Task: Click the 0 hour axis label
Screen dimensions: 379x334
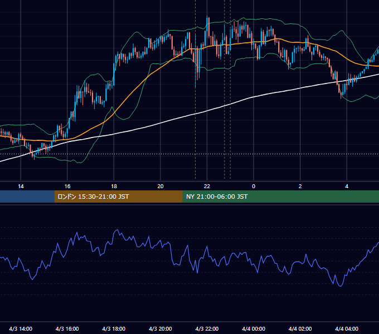Action: tap(254, 186)
